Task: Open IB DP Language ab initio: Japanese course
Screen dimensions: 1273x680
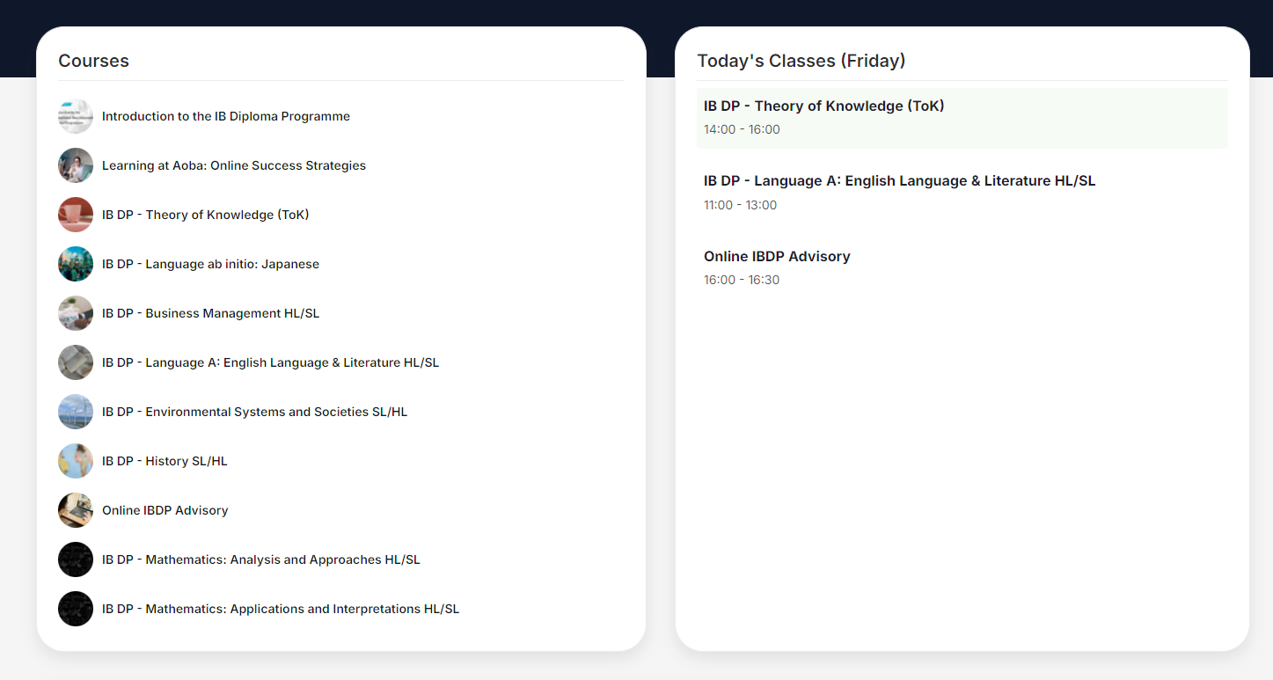Action: 210,264
